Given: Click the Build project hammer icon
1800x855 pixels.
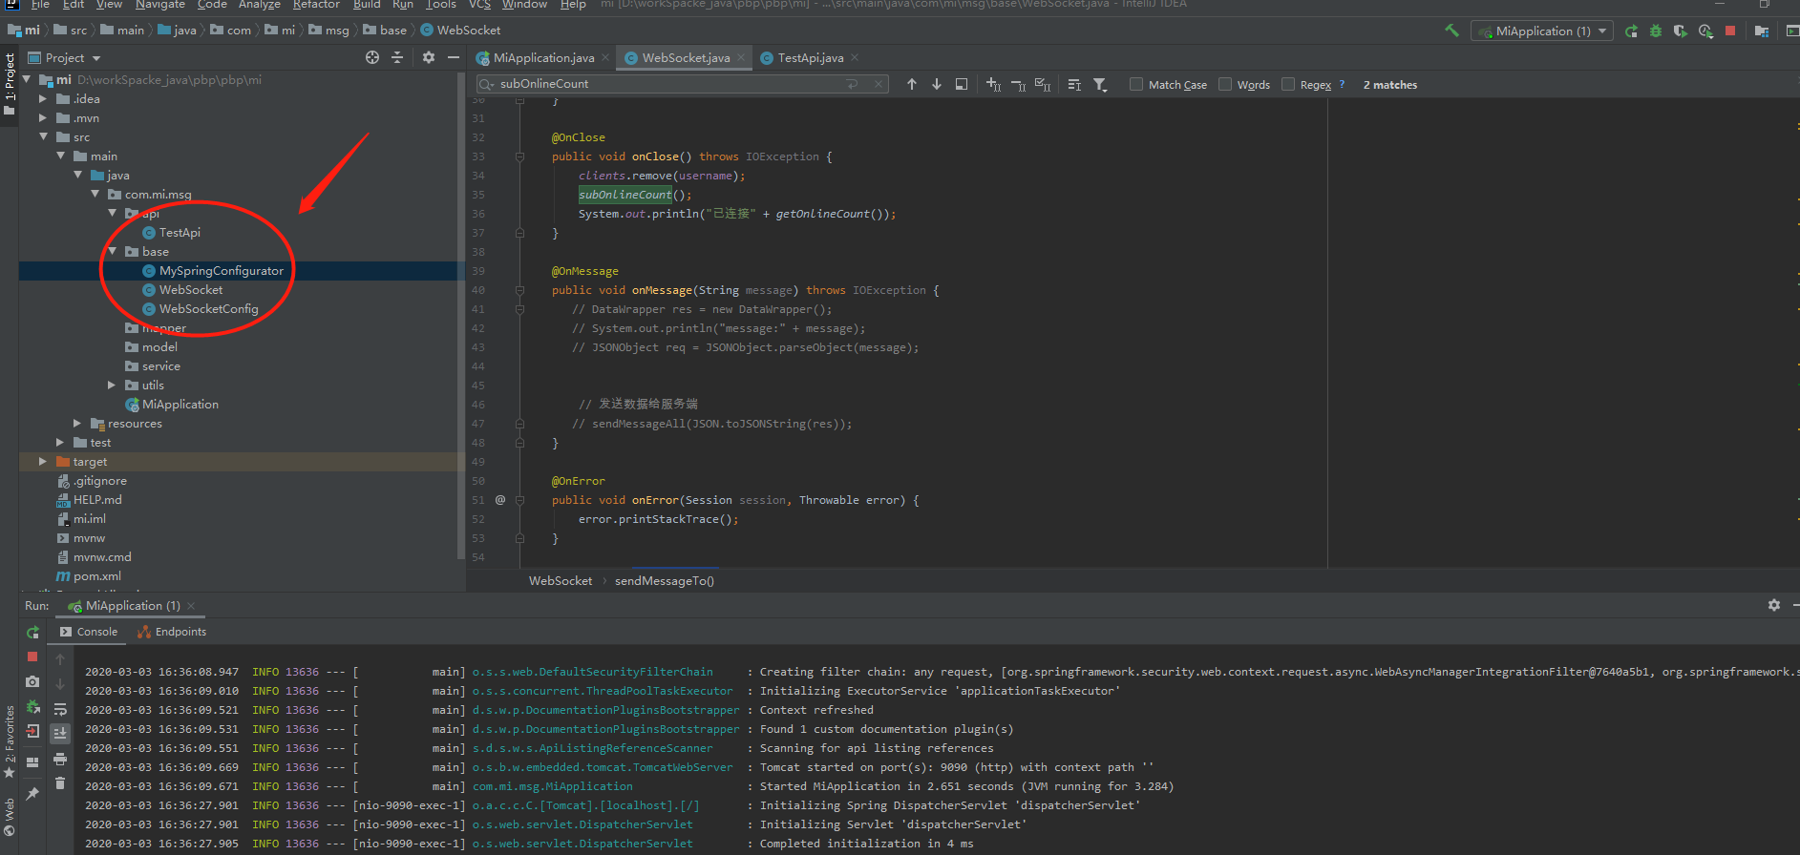Looking at the screenshot, I should [1451, 31].
